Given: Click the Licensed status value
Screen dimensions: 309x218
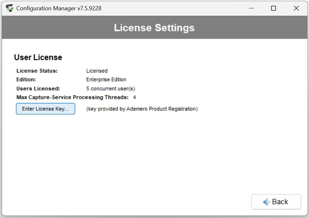Looking at the screenshot, I should click(97, 71).
